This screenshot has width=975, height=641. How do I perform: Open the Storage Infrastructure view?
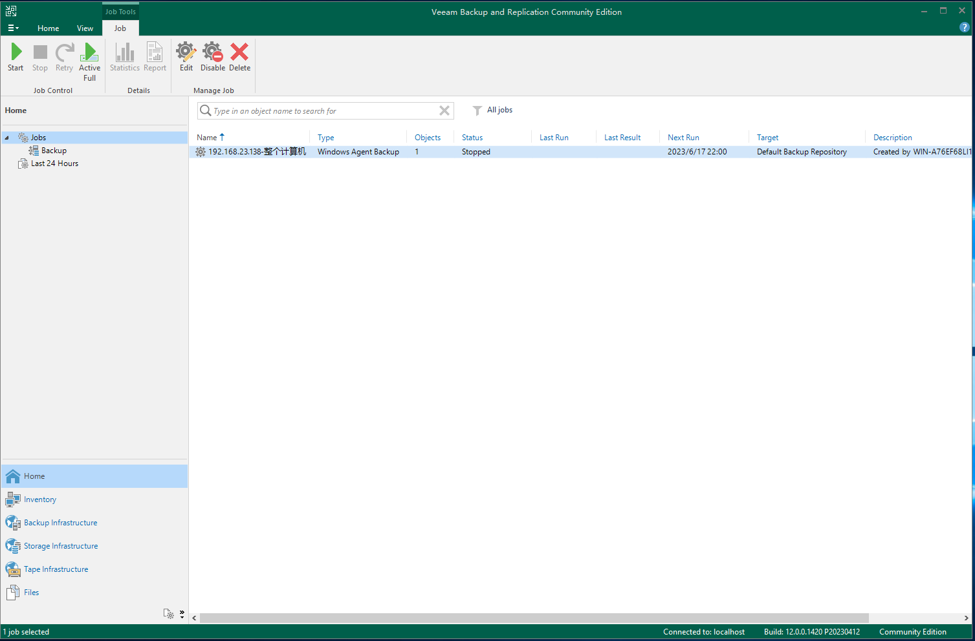94,546
